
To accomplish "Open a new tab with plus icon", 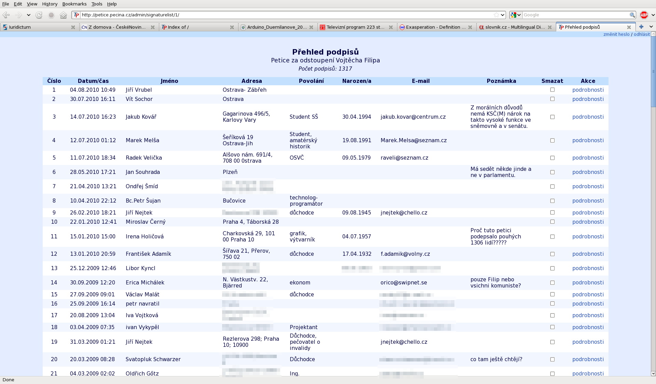I will (641, 27).
